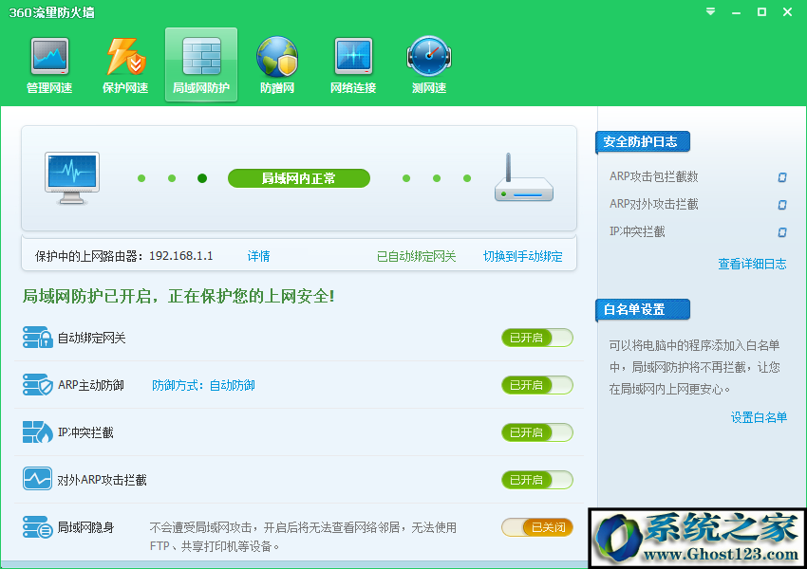Viewport: 807px width, 569px height.
Task: Close the 360流量防火墙 window
Action: [x=787, y=11]
